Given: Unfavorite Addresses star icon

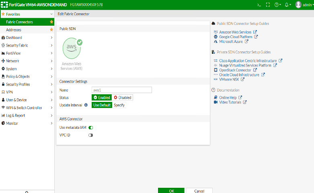Looking at the screenshot, I should (51, 30).
